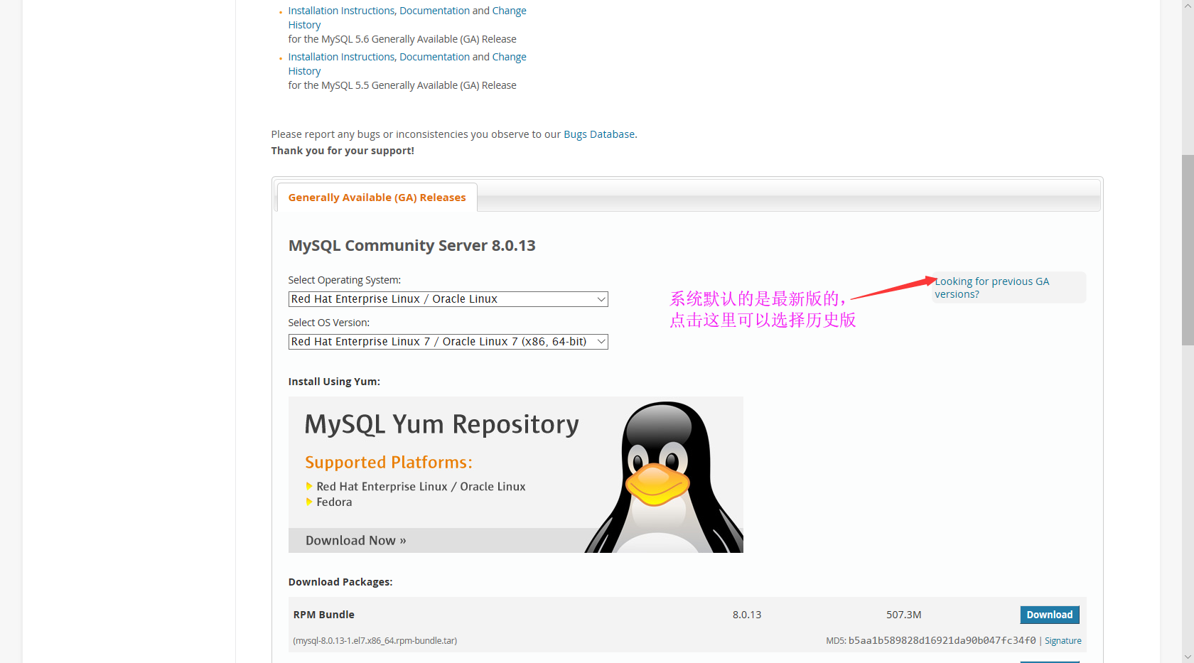Click the vertical scrollbar thumb

pyautogui.click(x=1188, y=249)
